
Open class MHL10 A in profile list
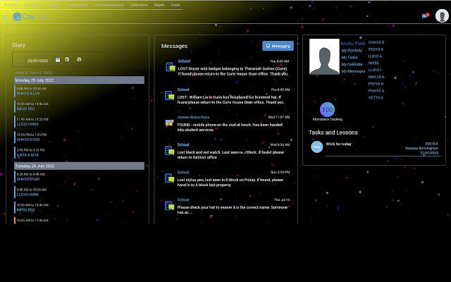[376, 77]
